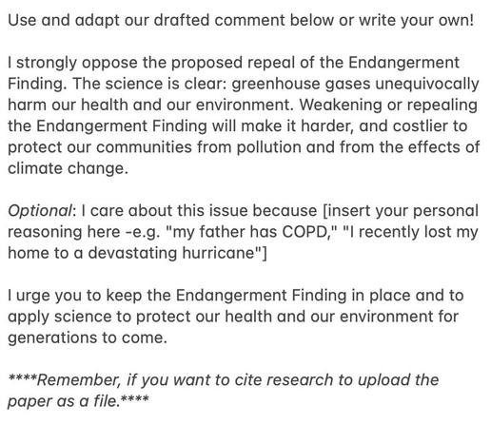Click the word 'Optional' in italics
Image resolution: width=491 pixels, height=424 pixels.
pos(40,210)
